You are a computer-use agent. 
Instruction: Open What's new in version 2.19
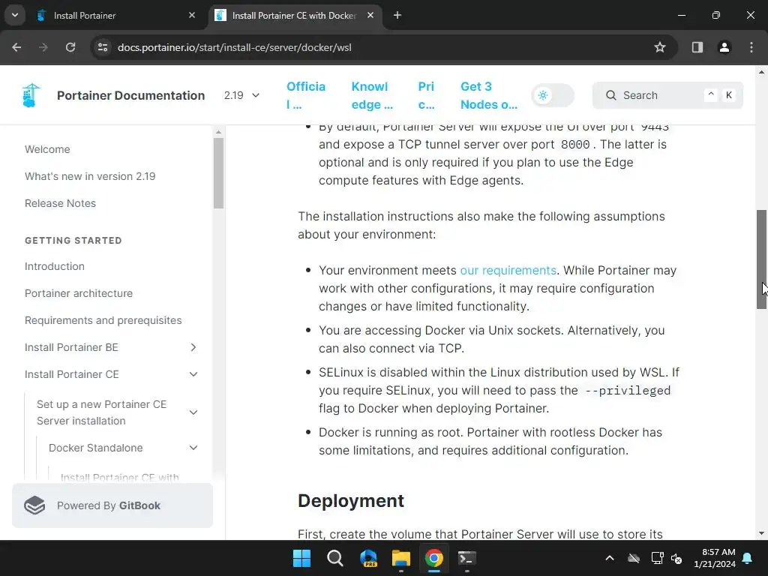(90, 176)
